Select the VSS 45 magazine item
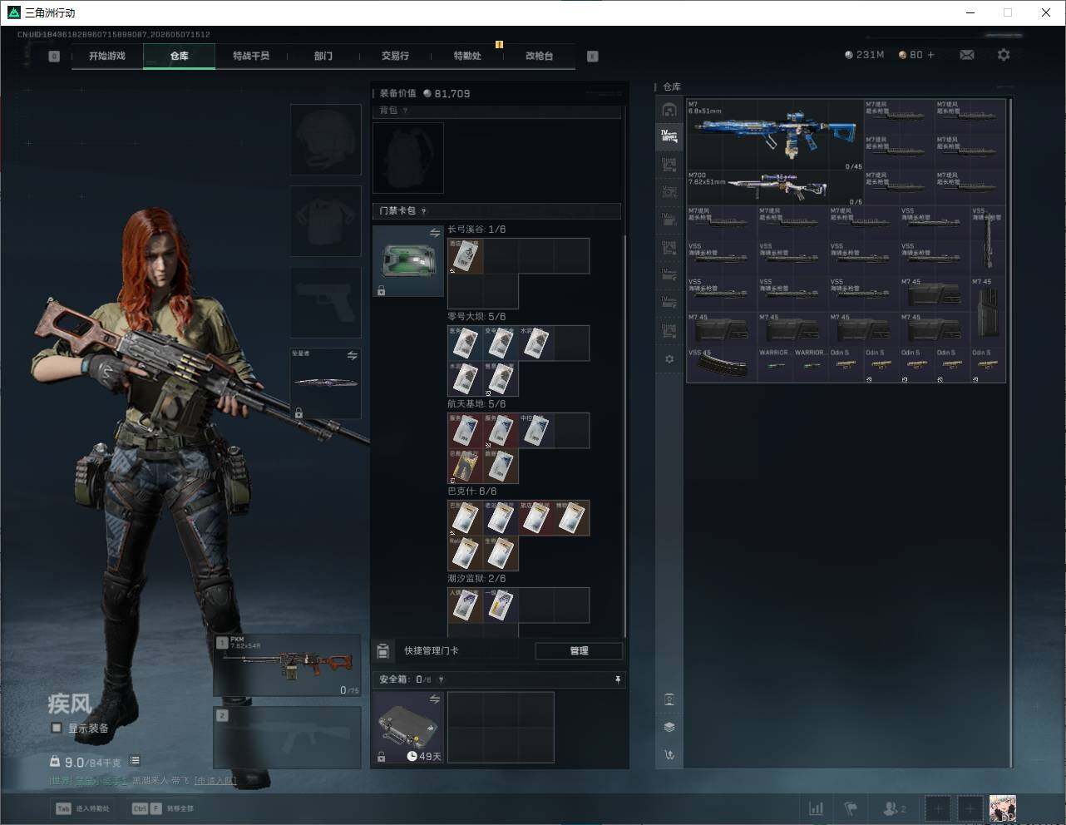This screenshot has width=1066, height=825. pyautogui.click(x=721, y=365)
